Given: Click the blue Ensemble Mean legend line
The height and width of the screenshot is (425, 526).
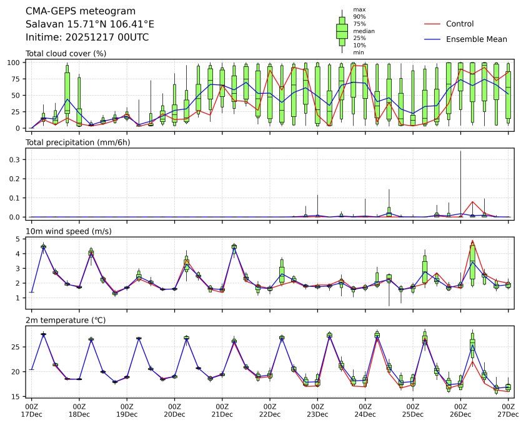Looking at the screenshot, I should point(432,39).
